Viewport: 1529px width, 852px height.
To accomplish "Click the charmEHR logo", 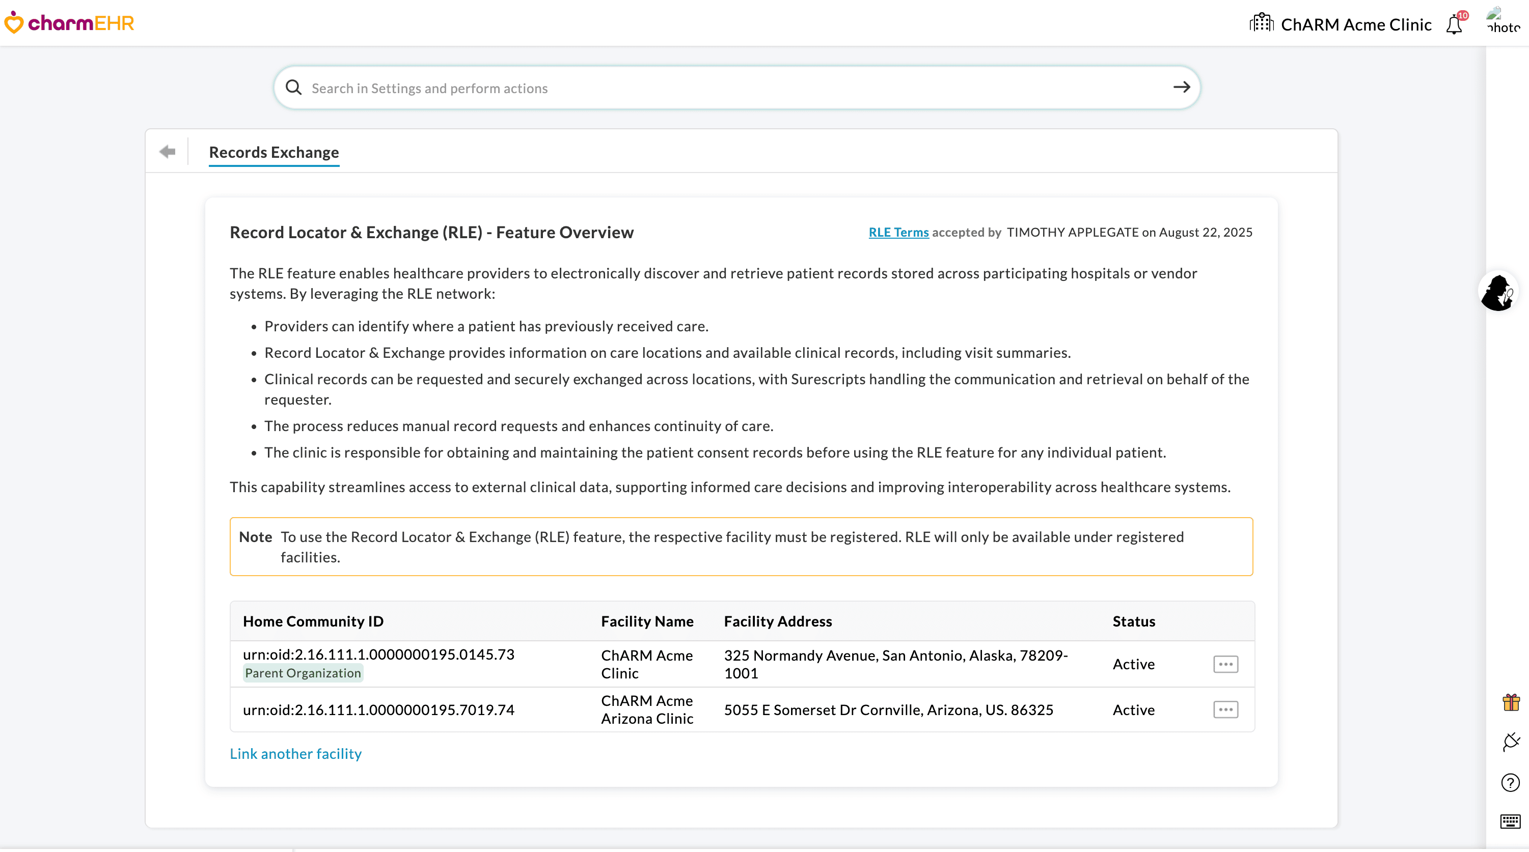I will pos(69,22).
